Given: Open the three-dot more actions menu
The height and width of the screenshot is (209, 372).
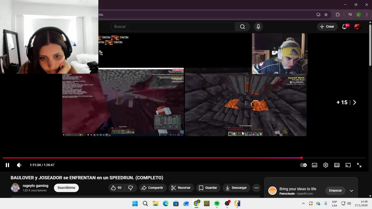Looking at the screenshot, I should [x=256, y=188].
